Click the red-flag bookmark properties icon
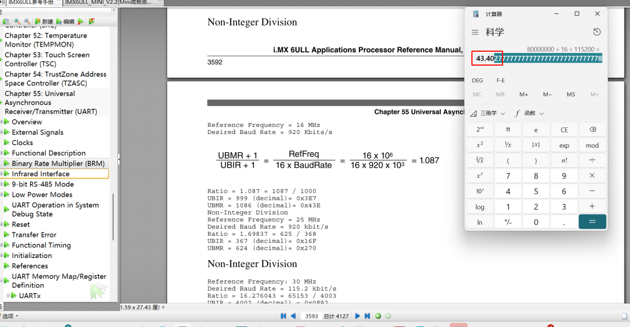This screenshot has width=630, height=327. (x=92, y=21)
